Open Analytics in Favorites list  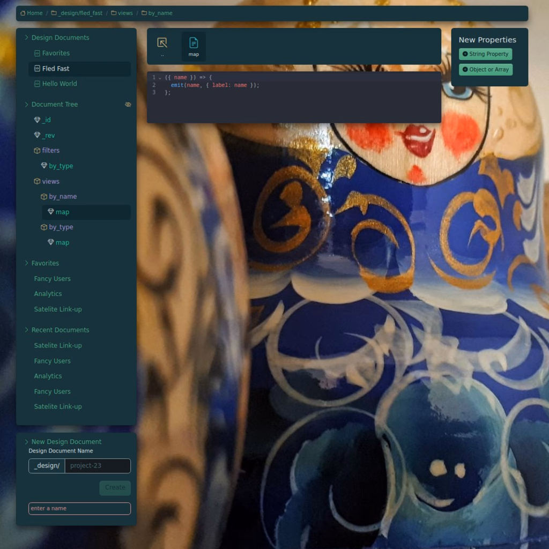tap(48, 294)
